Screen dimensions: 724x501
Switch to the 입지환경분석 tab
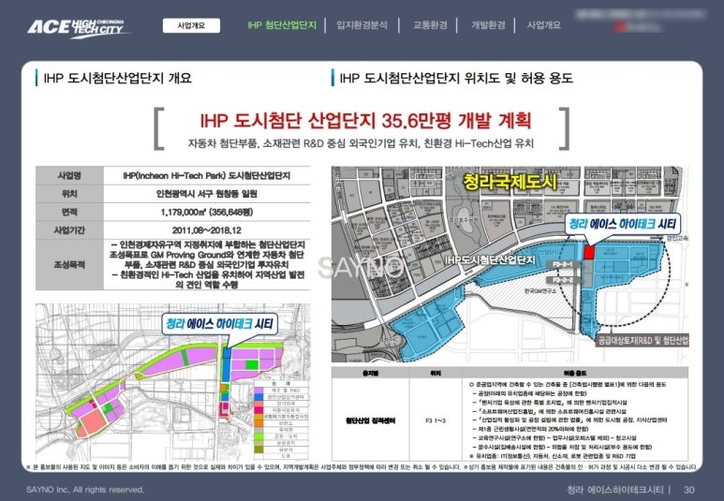[362, 25]
